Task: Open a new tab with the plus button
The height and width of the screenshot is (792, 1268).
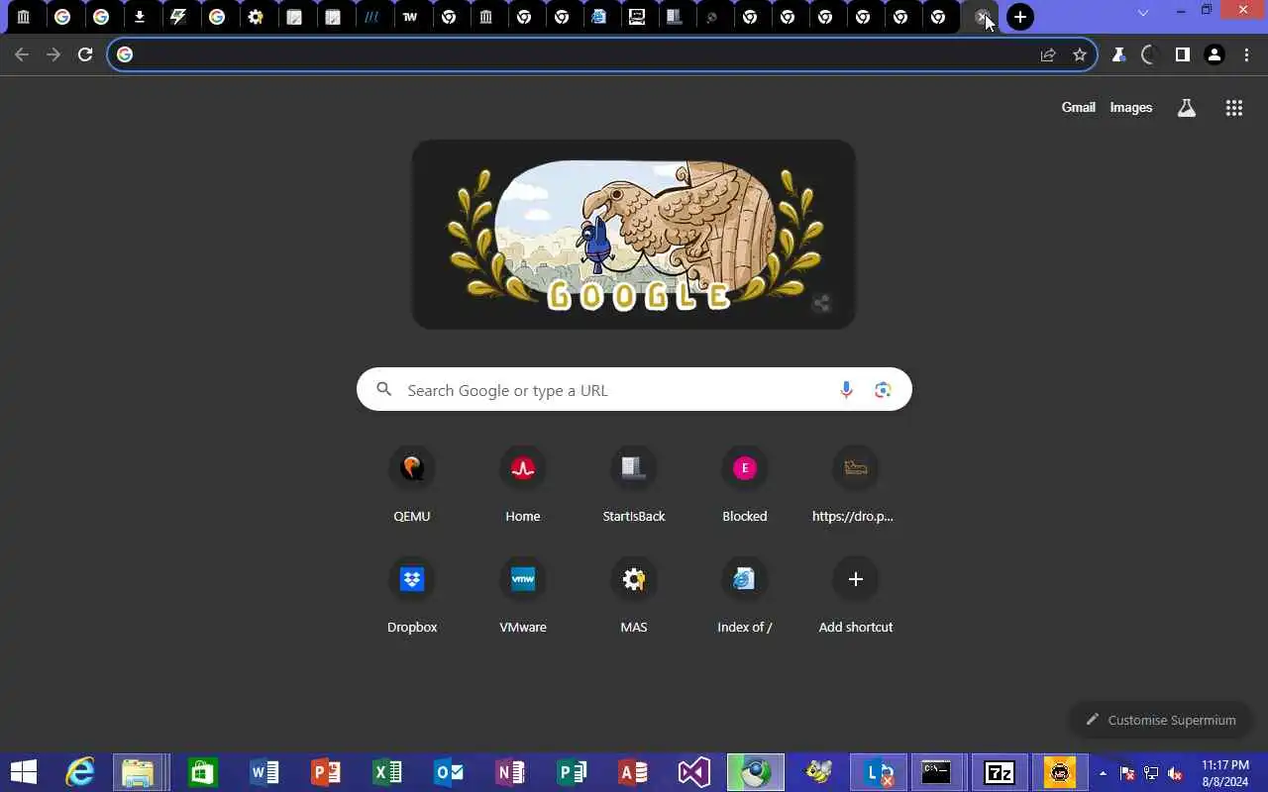Action: [1020, 17]
